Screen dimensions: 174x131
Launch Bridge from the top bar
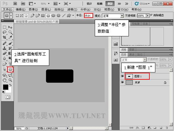pos(15,4)
